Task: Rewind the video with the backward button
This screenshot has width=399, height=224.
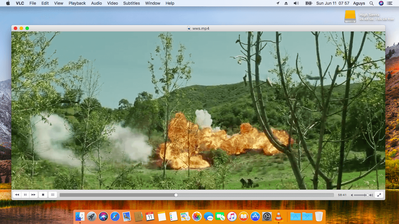Action: coord(17,195)
